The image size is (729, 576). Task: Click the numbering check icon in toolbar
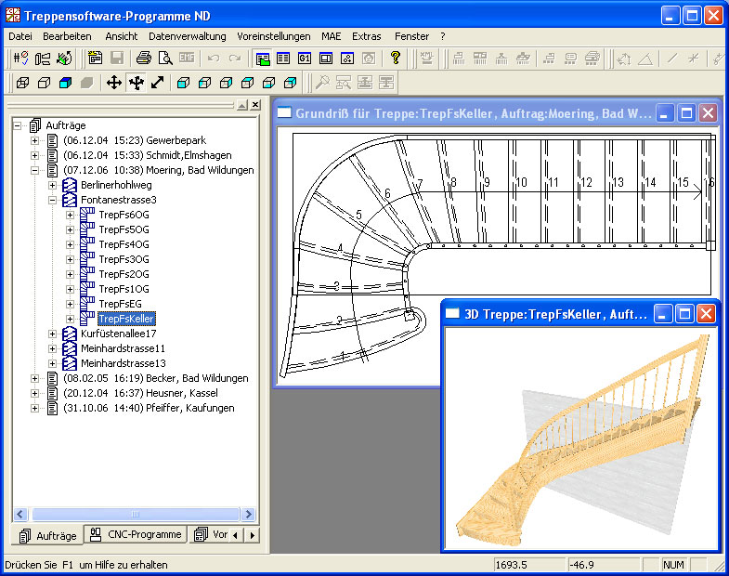coord(21,59)
